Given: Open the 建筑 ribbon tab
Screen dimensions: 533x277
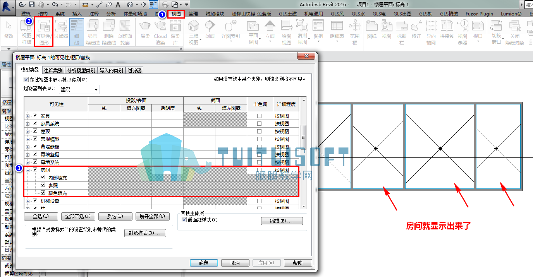Looking at the screenshot, I should click(x=26, y=14).
